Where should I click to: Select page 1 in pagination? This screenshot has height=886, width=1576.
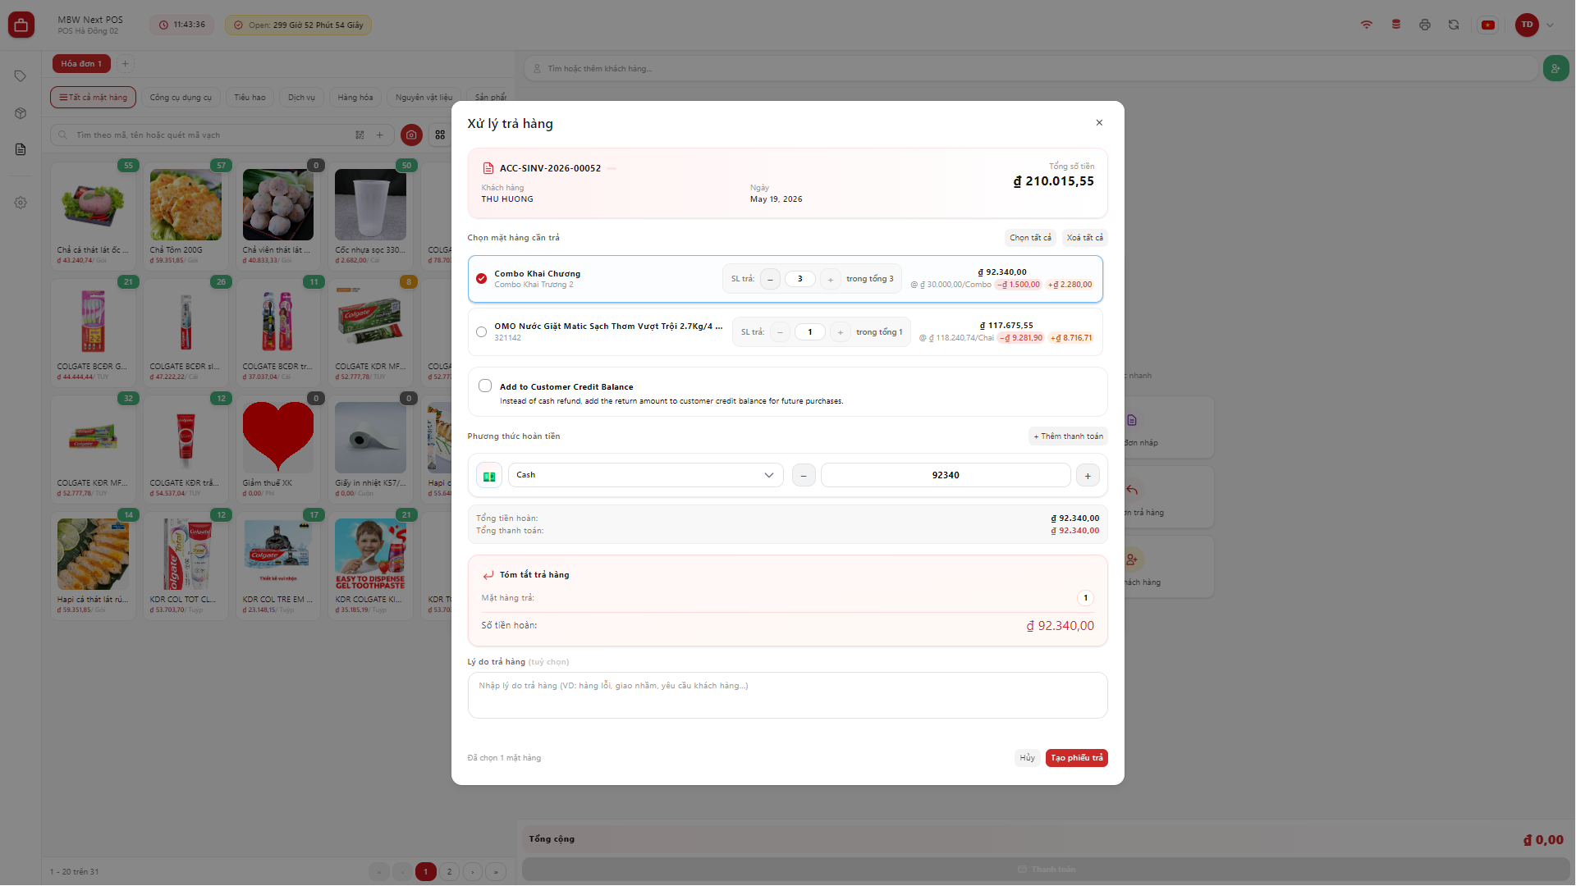[426, 872]
